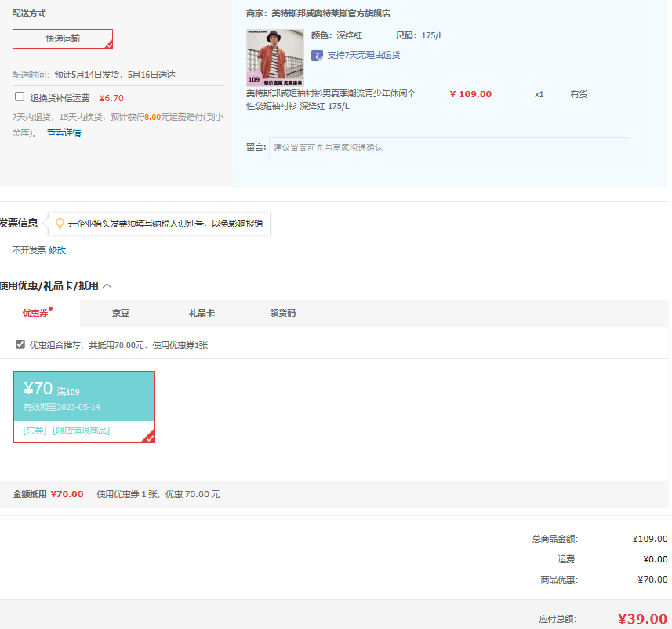The height and width of the screenshot is (629, 672).
Task: Click the invoice tip about 纳税人识别号
Action: 165,224
